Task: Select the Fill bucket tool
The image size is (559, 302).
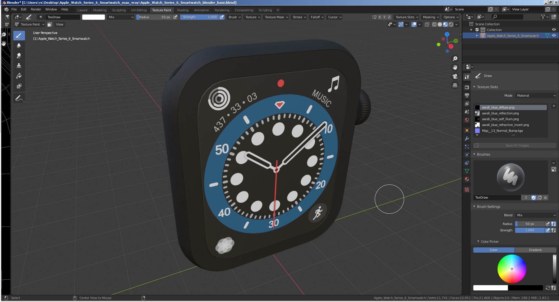Action: (19, 76)
